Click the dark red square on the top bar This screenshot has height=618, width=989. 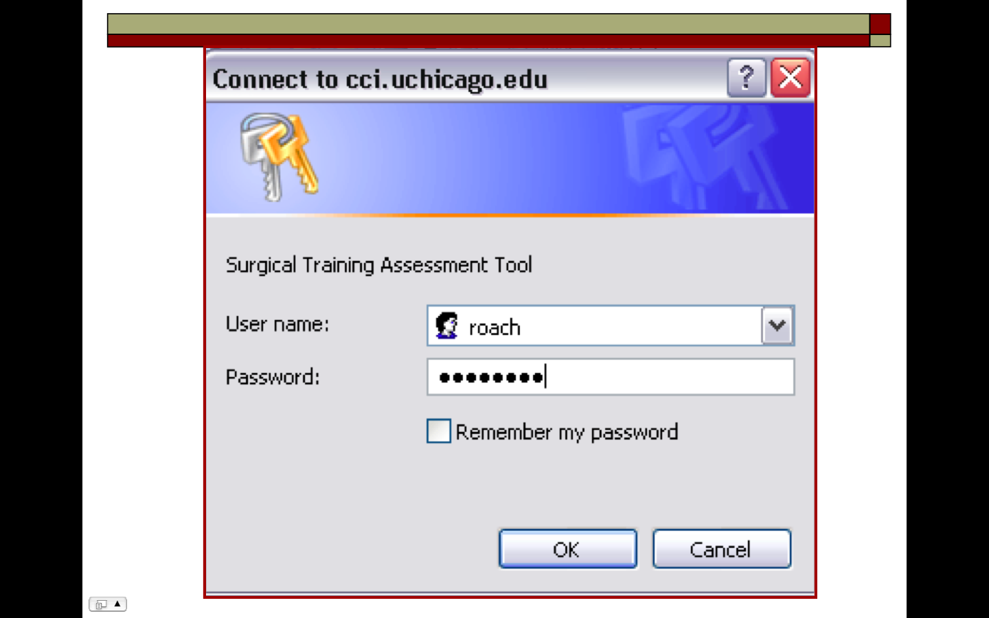[880, 24]
